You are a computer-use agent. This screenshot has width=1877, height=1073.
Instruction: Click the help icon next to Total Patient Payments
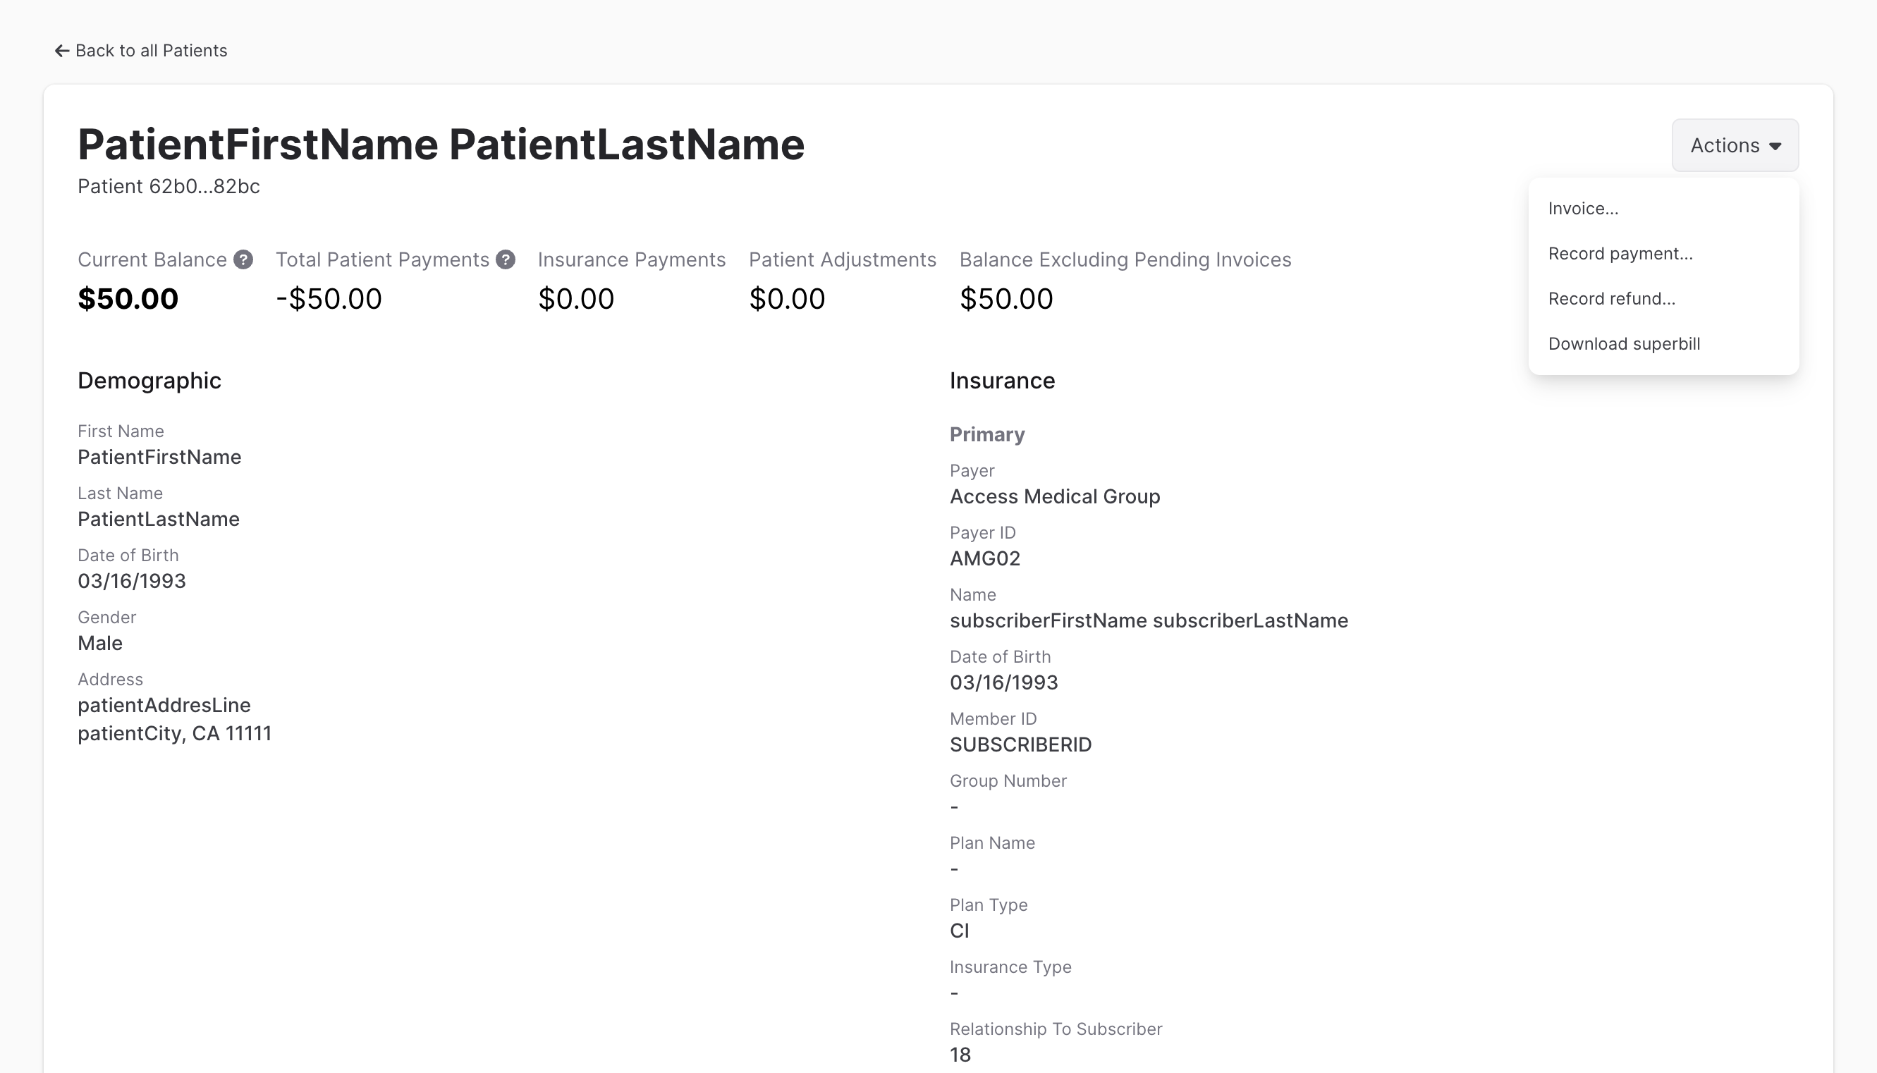point(506,259)
